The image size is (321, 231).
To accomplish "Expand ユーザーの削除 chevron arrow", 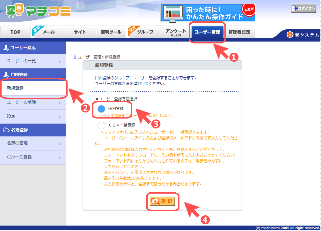I will 60,103.
